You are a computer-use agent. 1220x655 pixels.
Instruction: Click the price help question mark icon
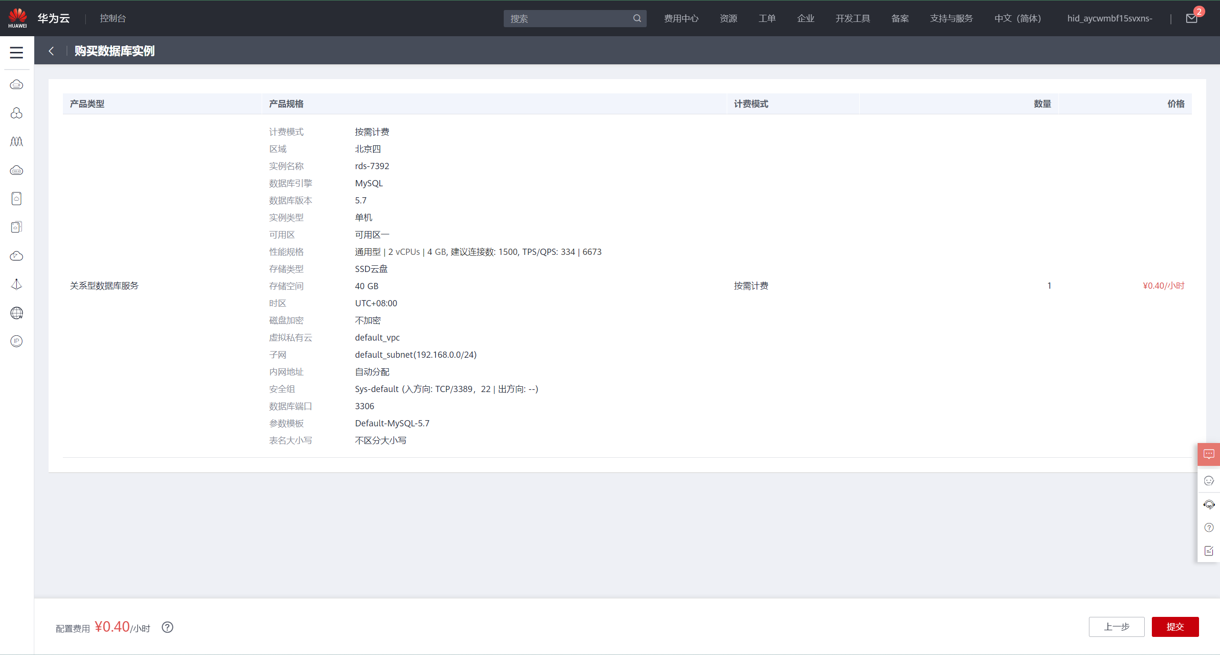tap(167, 627)
